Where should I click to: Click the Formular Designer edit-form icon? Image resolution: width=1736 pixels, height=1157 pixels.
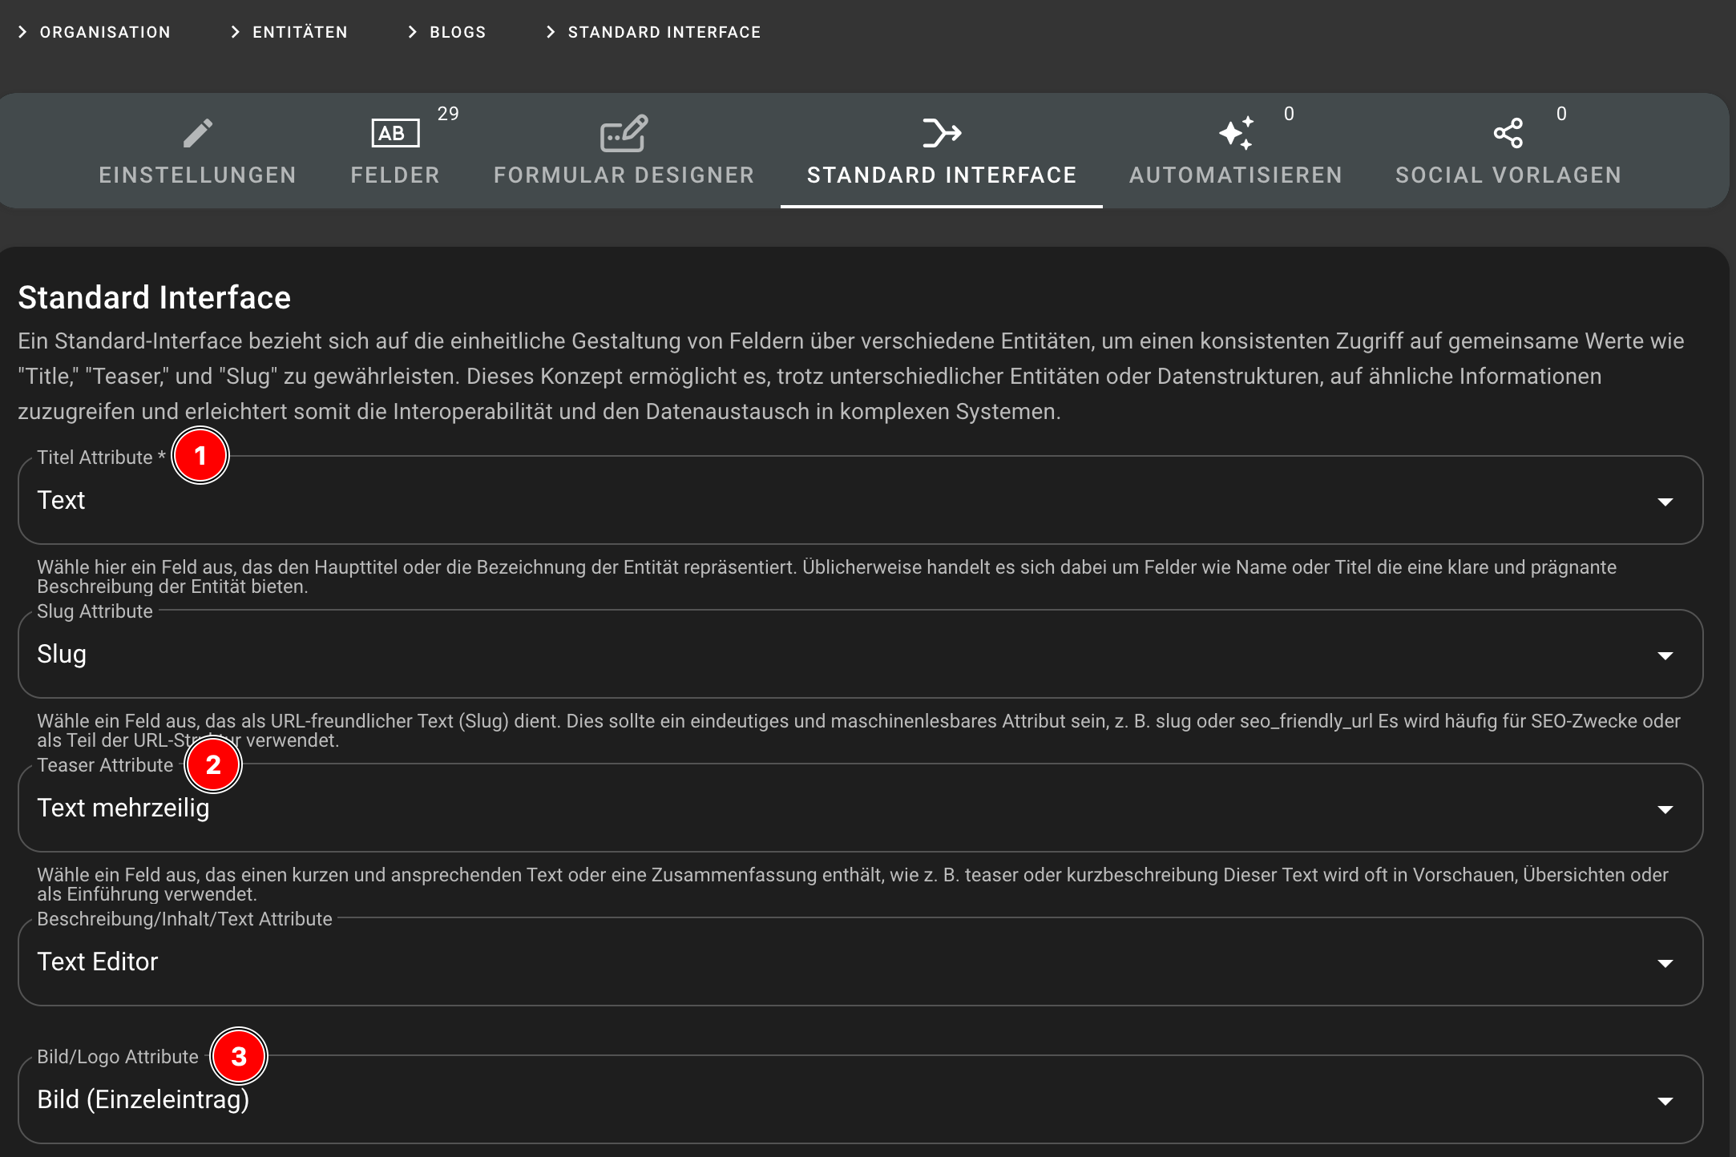624,133
